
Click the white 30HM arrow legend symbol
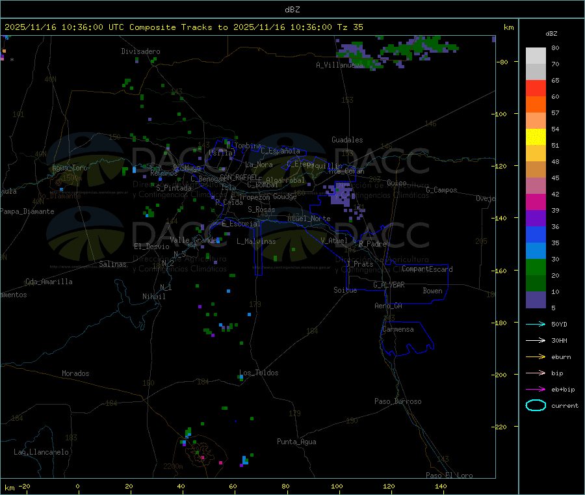pos(536,340)
